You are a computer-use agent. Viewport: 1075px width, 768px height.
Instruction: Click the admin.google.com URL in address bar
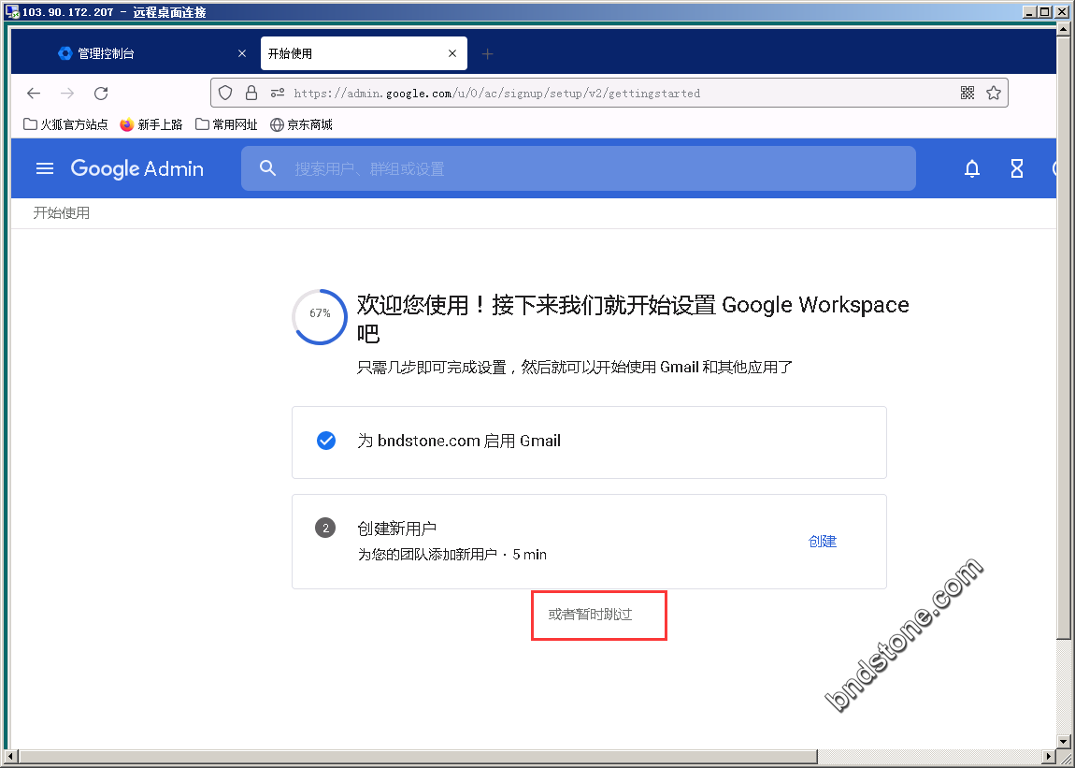[497, 94]
